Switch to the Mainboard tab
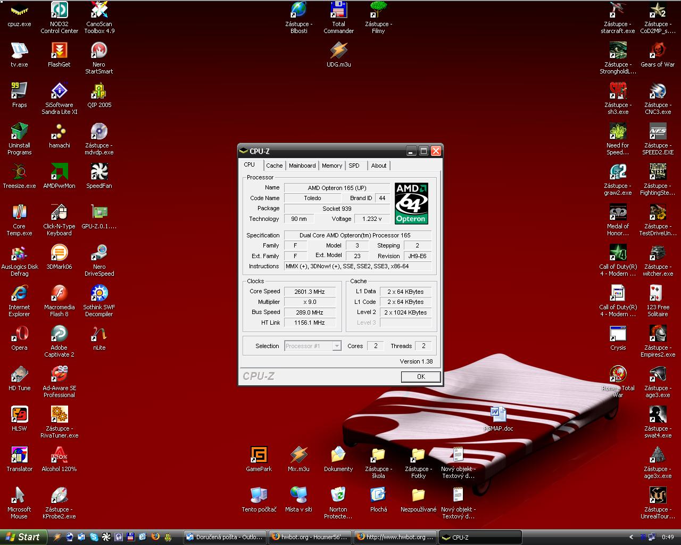 (302, 166)
